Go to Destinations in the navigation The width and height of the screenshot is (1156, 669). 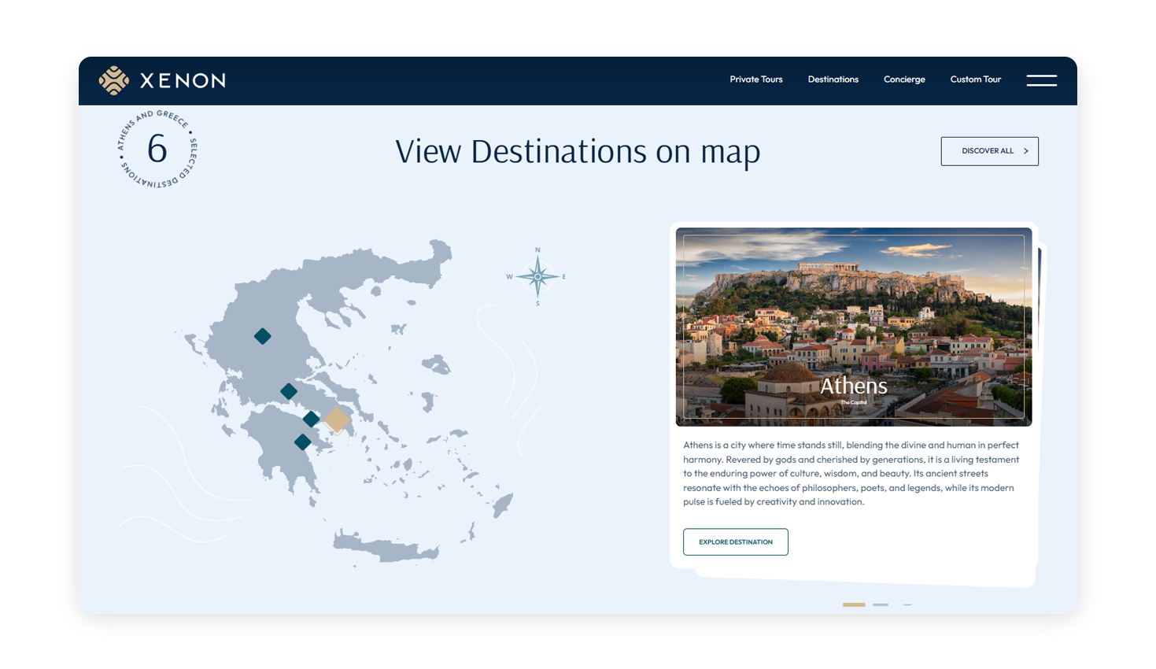(833, 79)
